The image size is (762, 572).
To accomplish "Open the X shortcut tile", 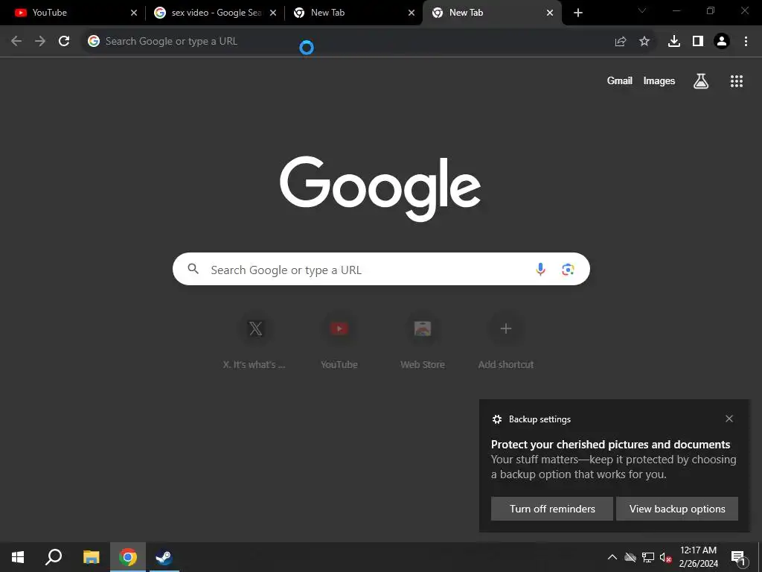I will [256, 340].
